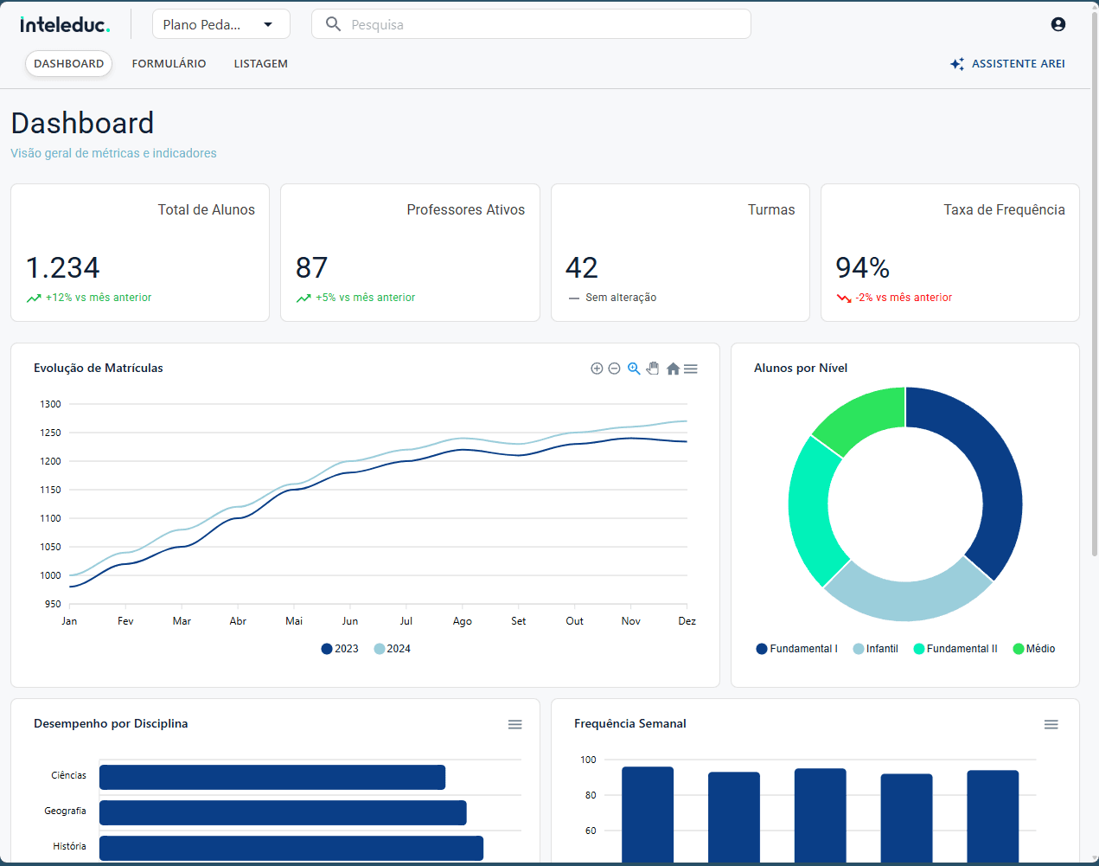Click the '1.234' total students value
The width and height of the screenshot is (1099, 866).
tap(63, 267)
